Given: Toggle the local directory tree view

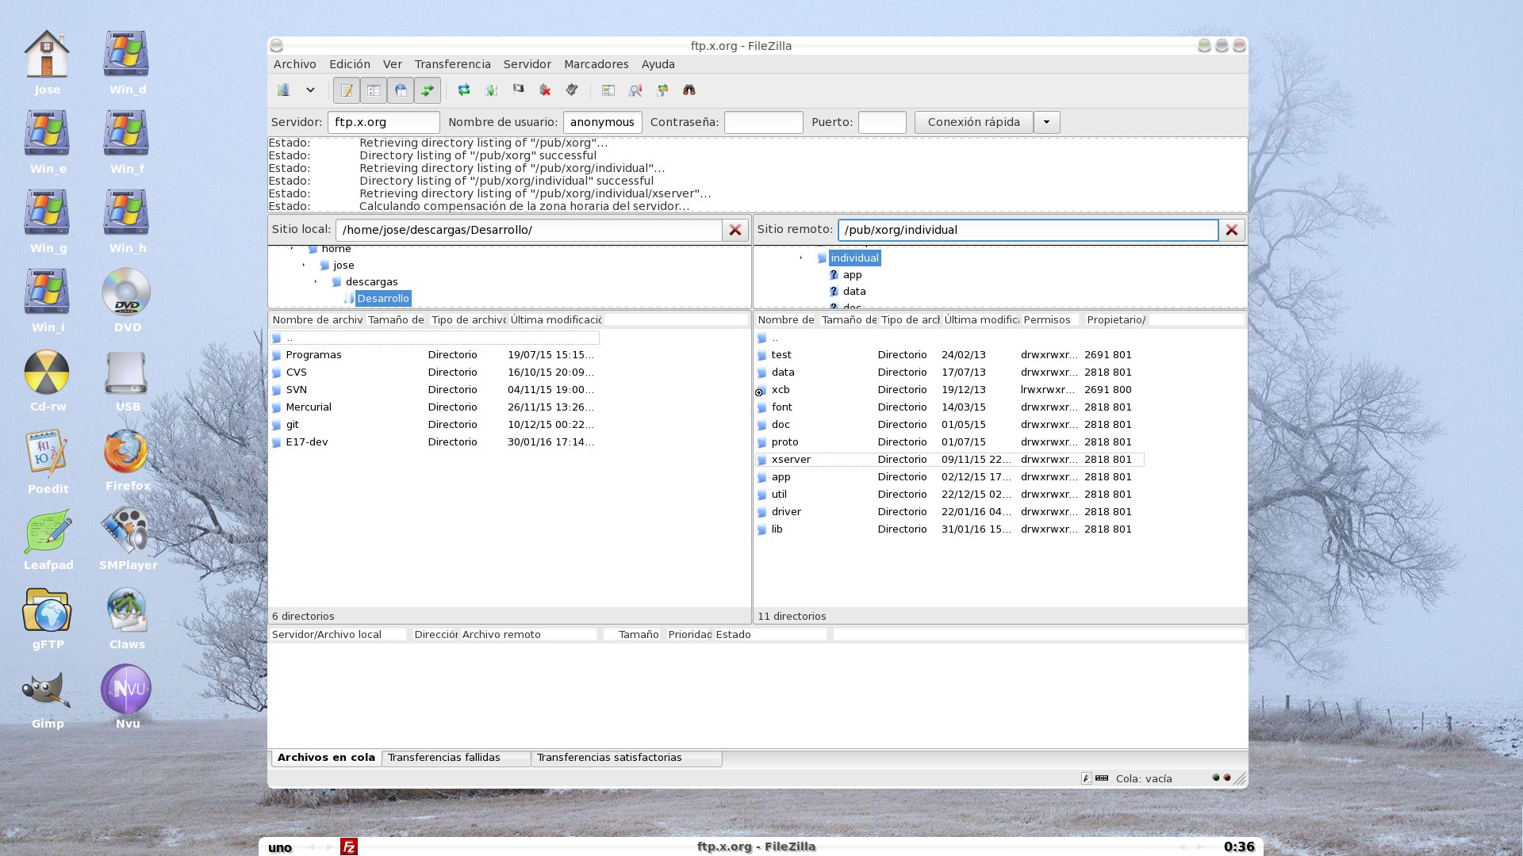Looking at the screenshot, I should pyautogui.click(x=374, y=90).
